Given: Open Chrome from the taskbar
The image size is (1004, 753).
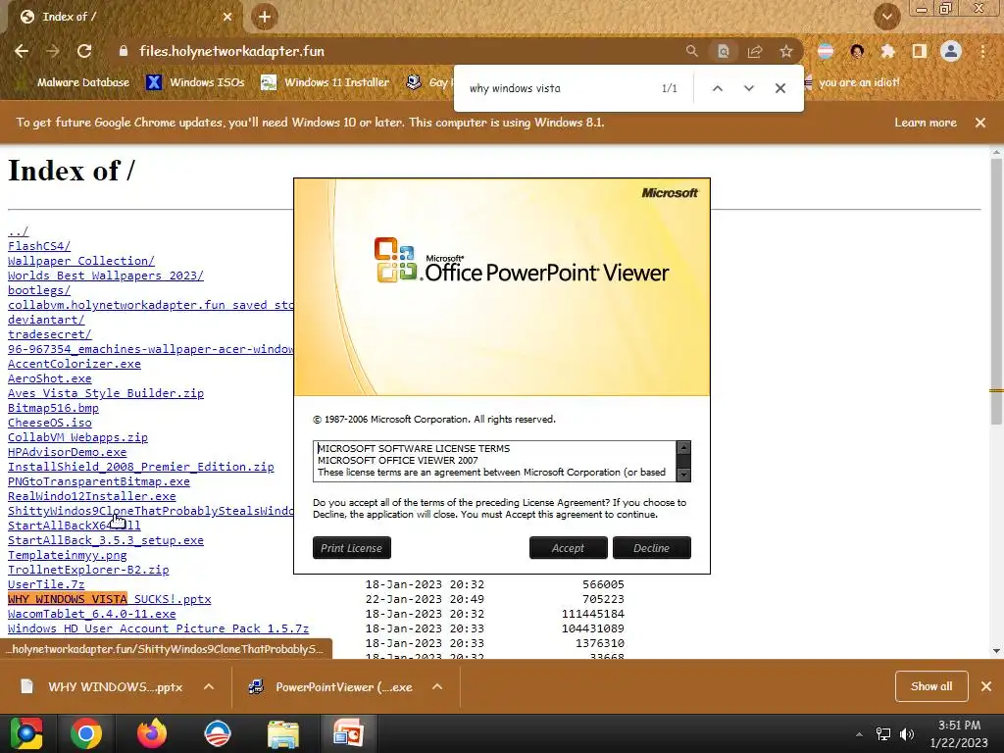Looking at the screenshot, I should [x=86, y=733].
